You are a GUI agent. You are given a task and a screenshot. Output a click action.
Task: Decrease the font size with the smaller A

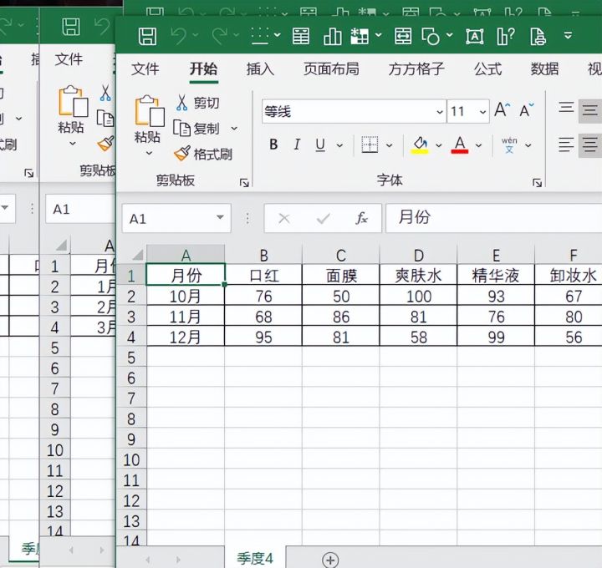coord(527,110)
